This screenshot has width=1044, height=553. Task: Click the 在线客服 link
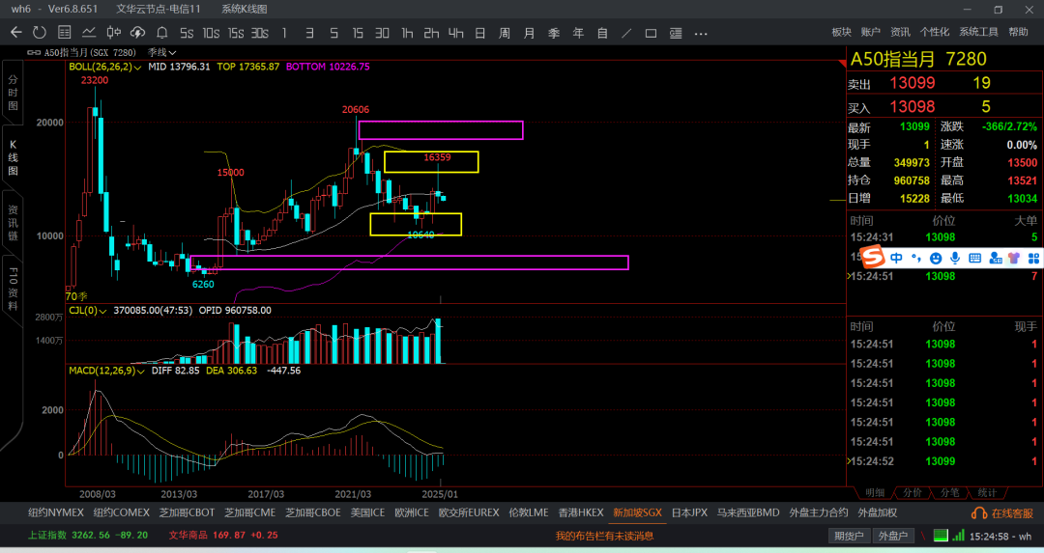[x=1012, y=513]
